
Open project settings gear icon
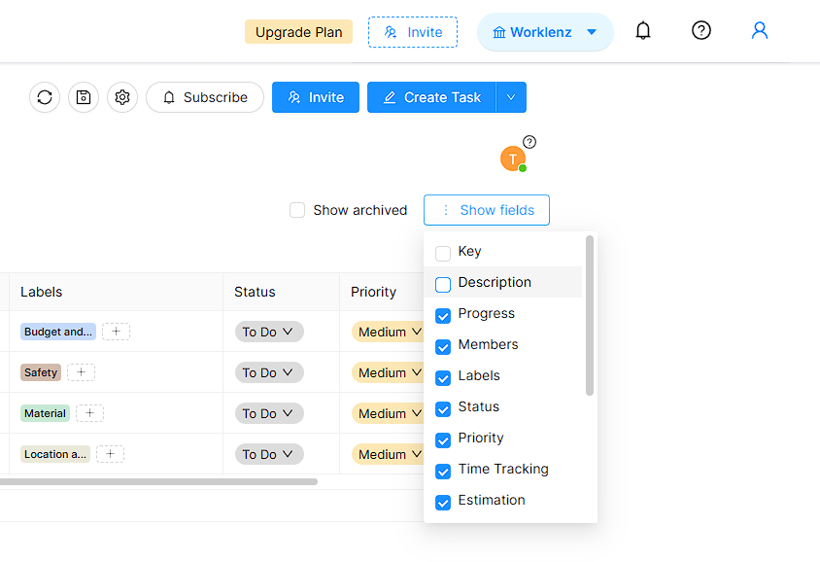pos(122,97)
